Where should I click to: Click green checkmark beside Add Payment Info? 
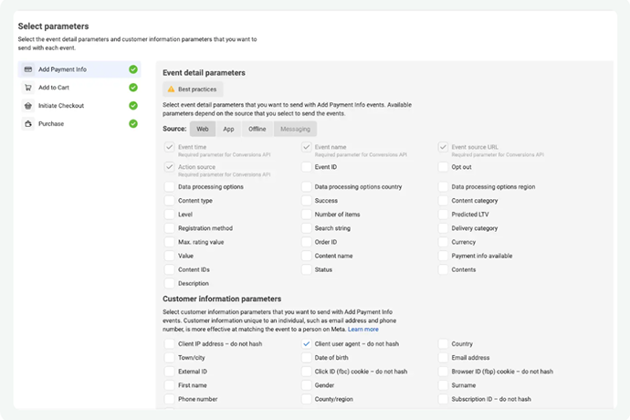[x=133, y=69]
